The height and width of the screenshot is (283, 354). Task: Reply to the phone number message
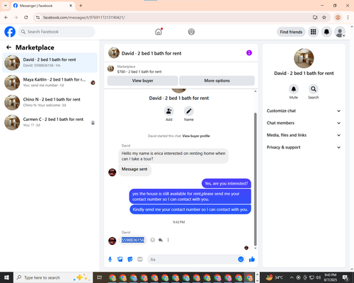pos(161,240)
